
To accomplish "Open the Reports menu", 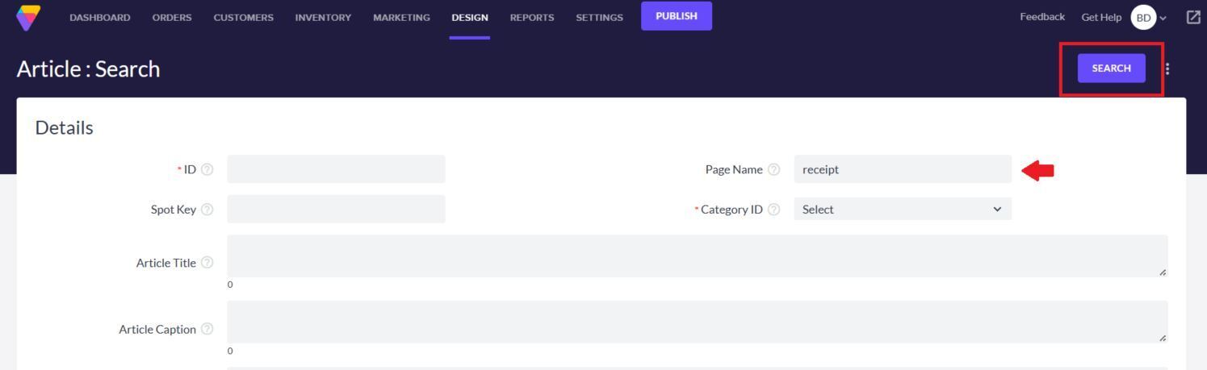I will tap(531, 18).
